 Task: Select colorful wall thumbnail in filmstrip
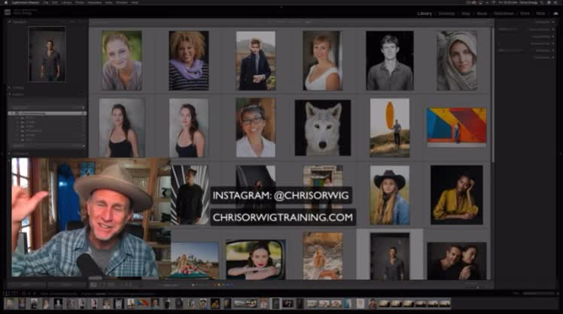pos(143,303)
